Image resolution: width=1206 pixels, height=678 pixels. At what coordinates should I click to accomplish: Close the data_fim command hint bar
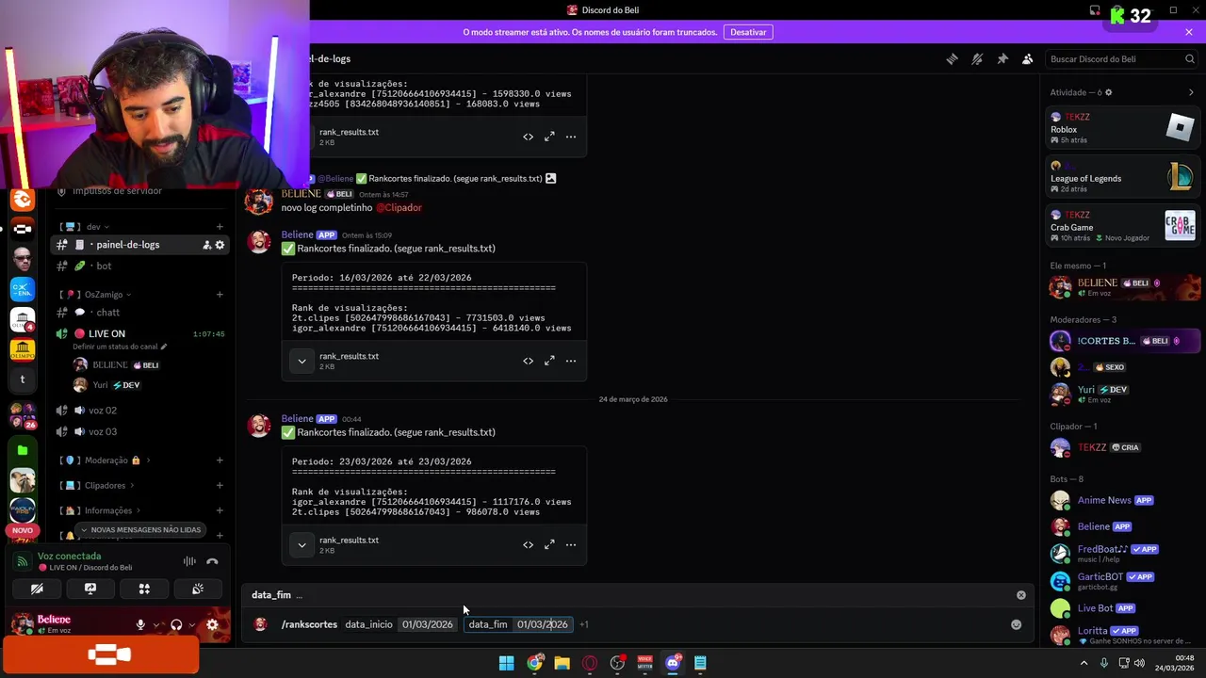point(1020,595)
